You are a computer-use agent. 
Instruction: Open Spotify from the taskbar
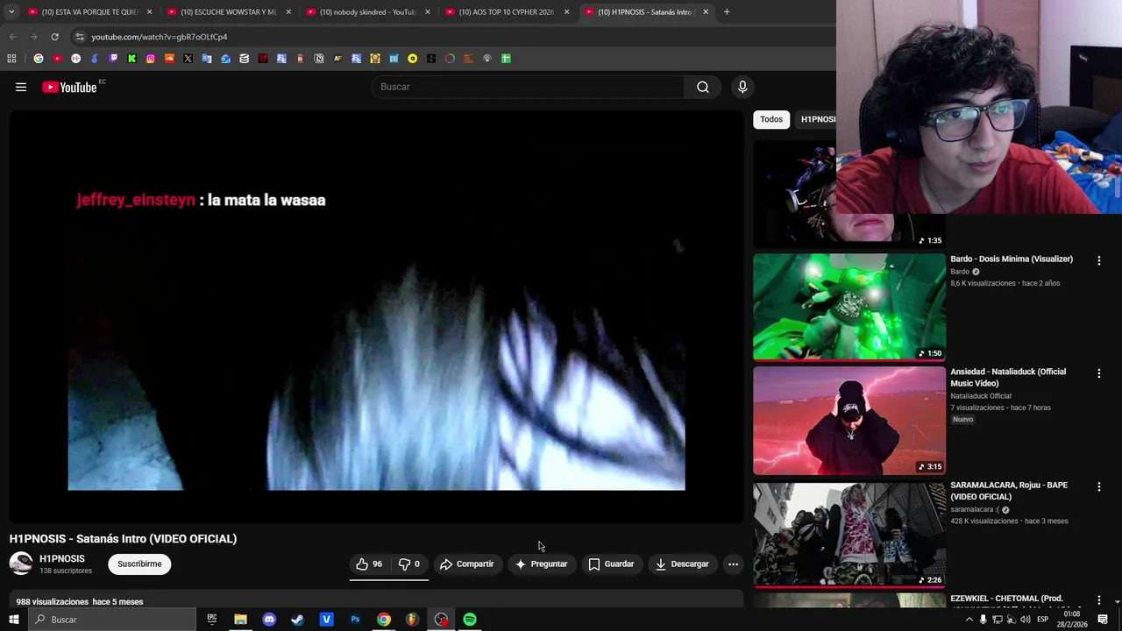coord(470,620)
